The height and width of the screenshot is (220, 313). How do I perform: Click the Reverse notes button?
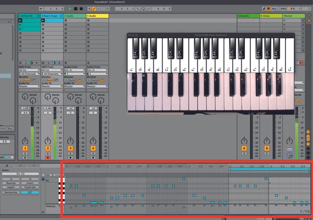click(x=11, y=183)
